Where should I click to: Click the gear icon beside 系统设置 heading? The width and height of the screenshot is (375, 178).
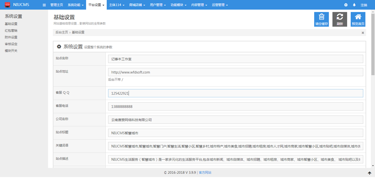pos(59,47)
